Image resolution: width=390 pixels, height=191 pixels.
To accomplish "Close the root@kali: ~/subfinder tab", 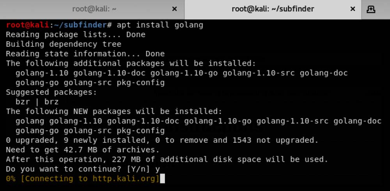I will tap(353, 9).
